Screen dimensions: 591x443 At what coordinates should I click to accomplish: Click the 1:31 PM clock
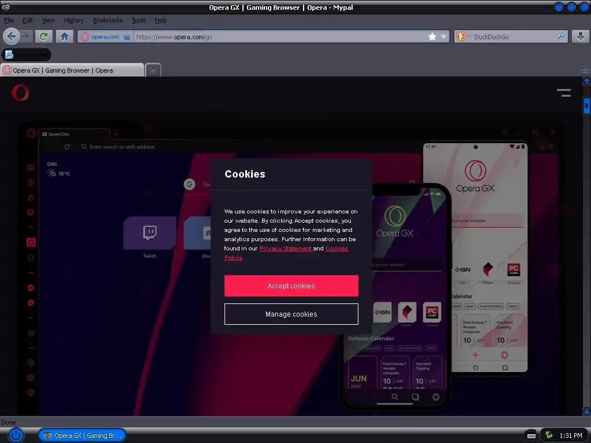pyautogui.click(x=571, y=436)
